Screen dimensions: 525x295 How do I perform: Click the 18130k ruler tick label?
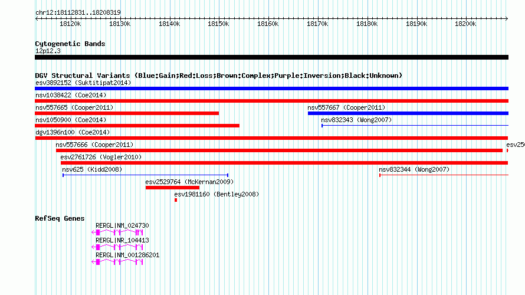[x=120, y=24]
